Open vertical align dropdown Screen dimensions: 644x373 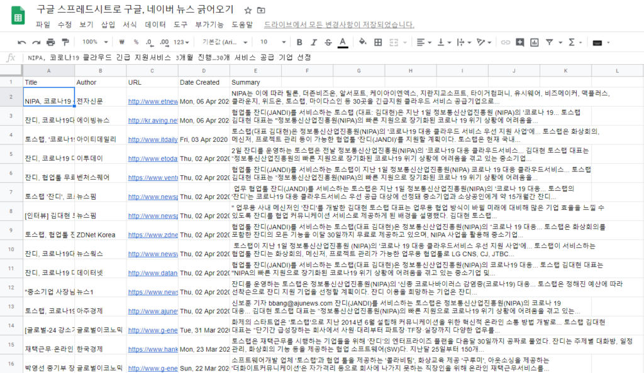(444, 42)
